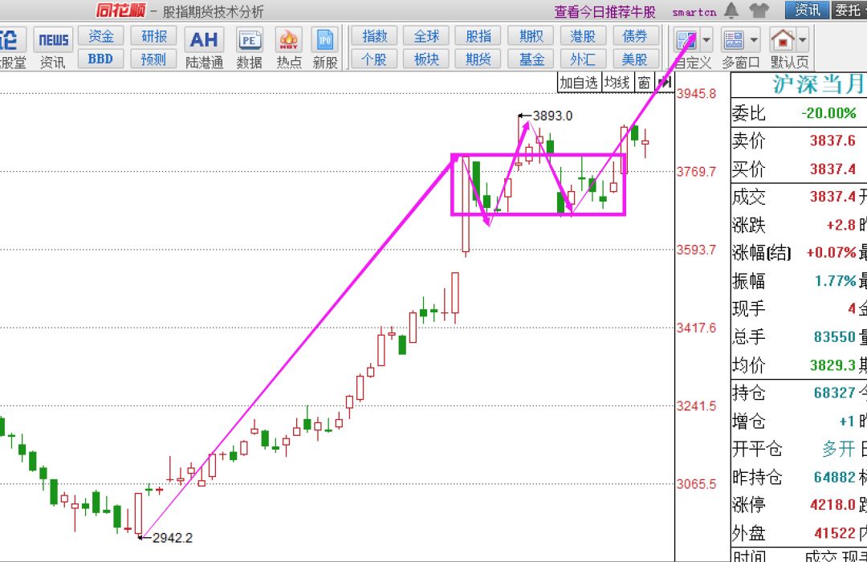Switch to the 资讯 tab at top right
867x562 pixels.
[808, 10]
